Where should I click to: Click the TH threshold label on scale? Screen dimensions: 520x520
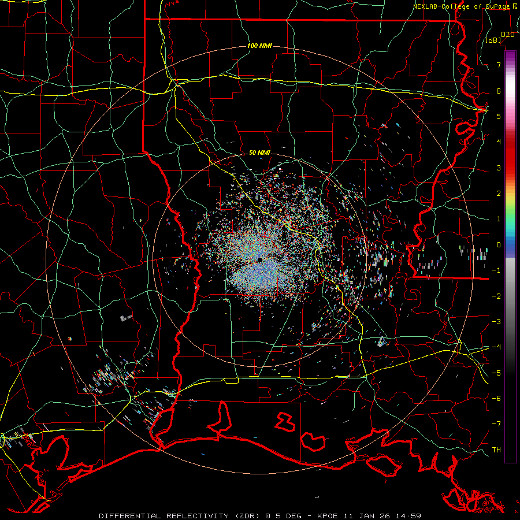point(496,450)
